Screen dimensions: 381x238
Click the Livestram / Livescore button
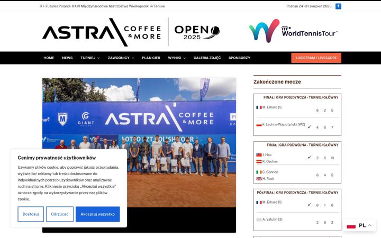point(316,58)
